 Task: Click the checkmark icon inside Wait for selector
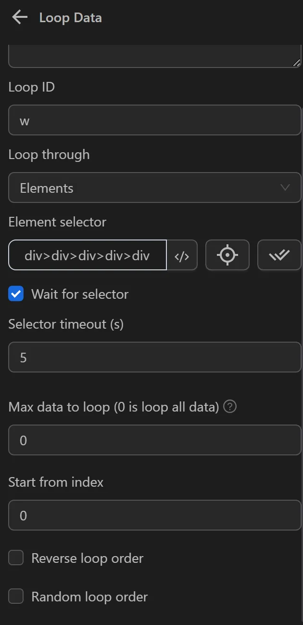click(x=16, y=293)
